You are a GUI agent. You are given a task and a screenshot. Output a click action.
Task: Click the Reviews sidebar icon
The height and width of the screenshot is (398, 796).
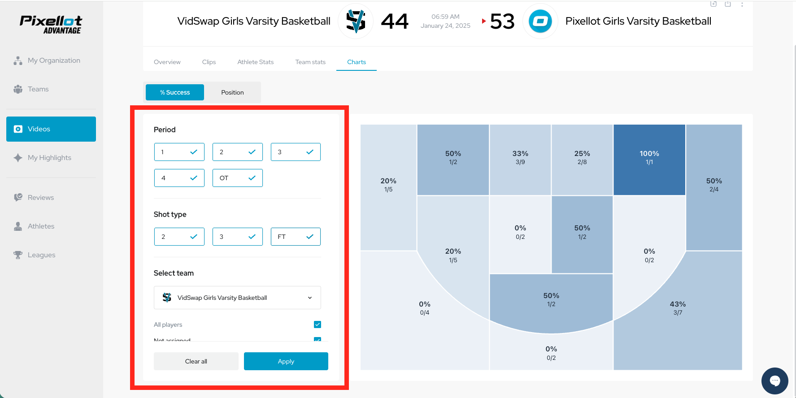tap(18, 198)
